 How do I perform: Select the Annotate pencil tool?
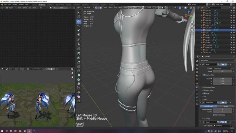79,40
